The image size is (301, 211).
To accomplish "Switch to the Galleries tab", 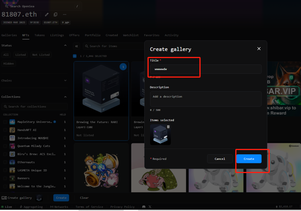I will pyautogui.click(x=9, y=35).
